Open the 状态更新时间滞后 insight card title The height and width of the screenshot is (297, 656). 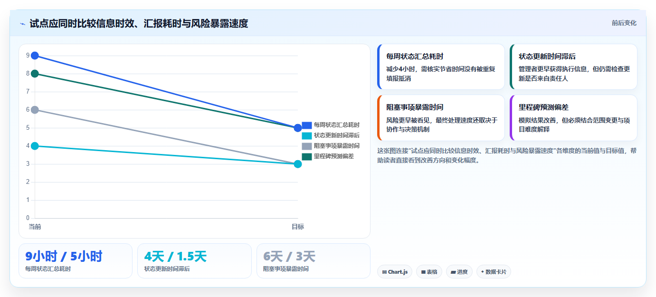[x=547, y=56]
